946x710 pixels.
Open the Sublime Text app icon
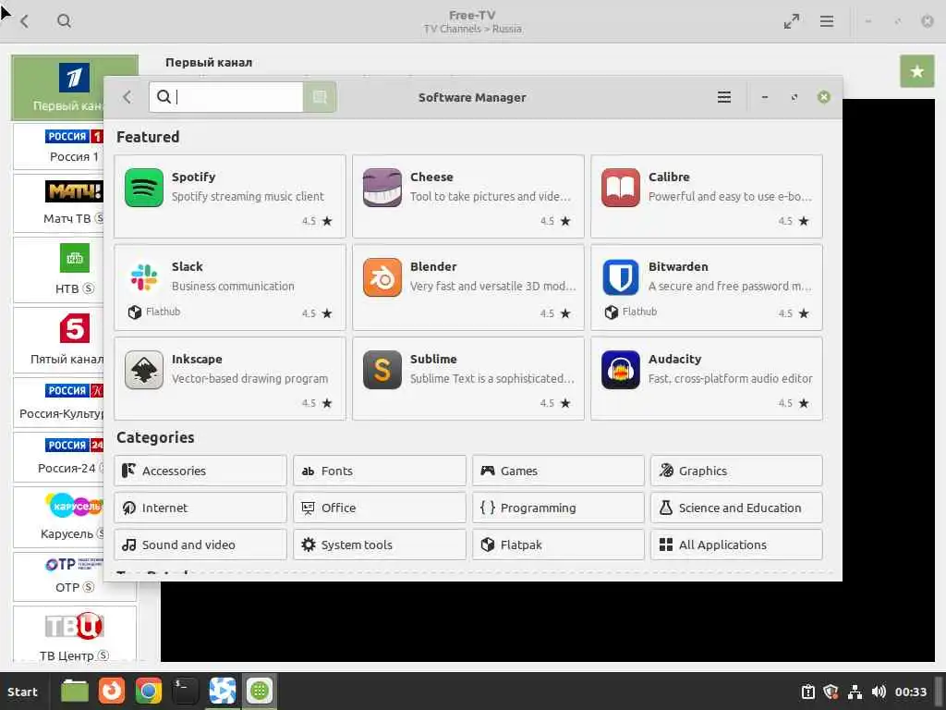[382, 370]
